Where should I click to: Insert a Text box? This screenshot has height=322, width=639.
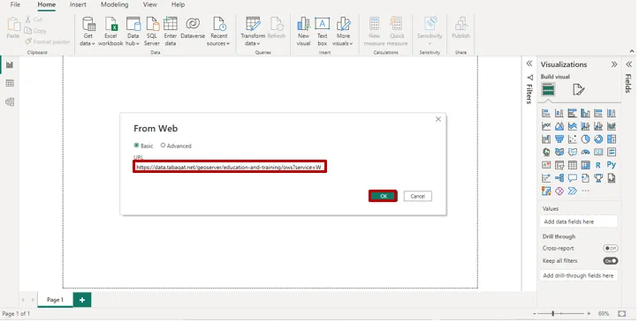pyautogui.click(x=323, y=31)
